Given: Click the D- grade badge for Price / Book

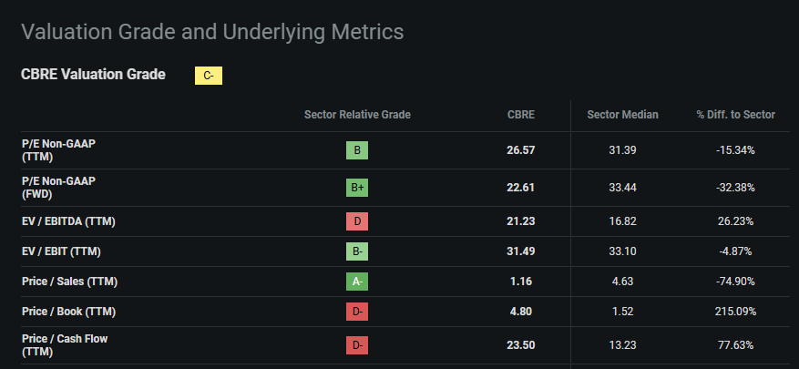Looking at the screenshot, I should 357,312.
